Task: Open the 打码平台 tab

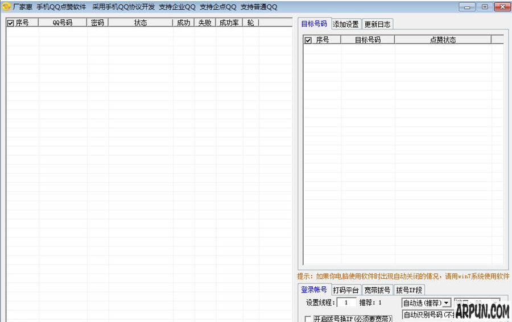Action: (x=346, y=290)
